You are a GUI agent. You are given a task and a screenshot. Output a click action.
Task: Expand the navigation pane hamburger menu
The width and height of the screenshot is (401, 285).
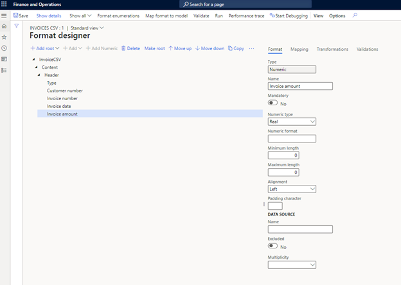(x=4, y=16)
